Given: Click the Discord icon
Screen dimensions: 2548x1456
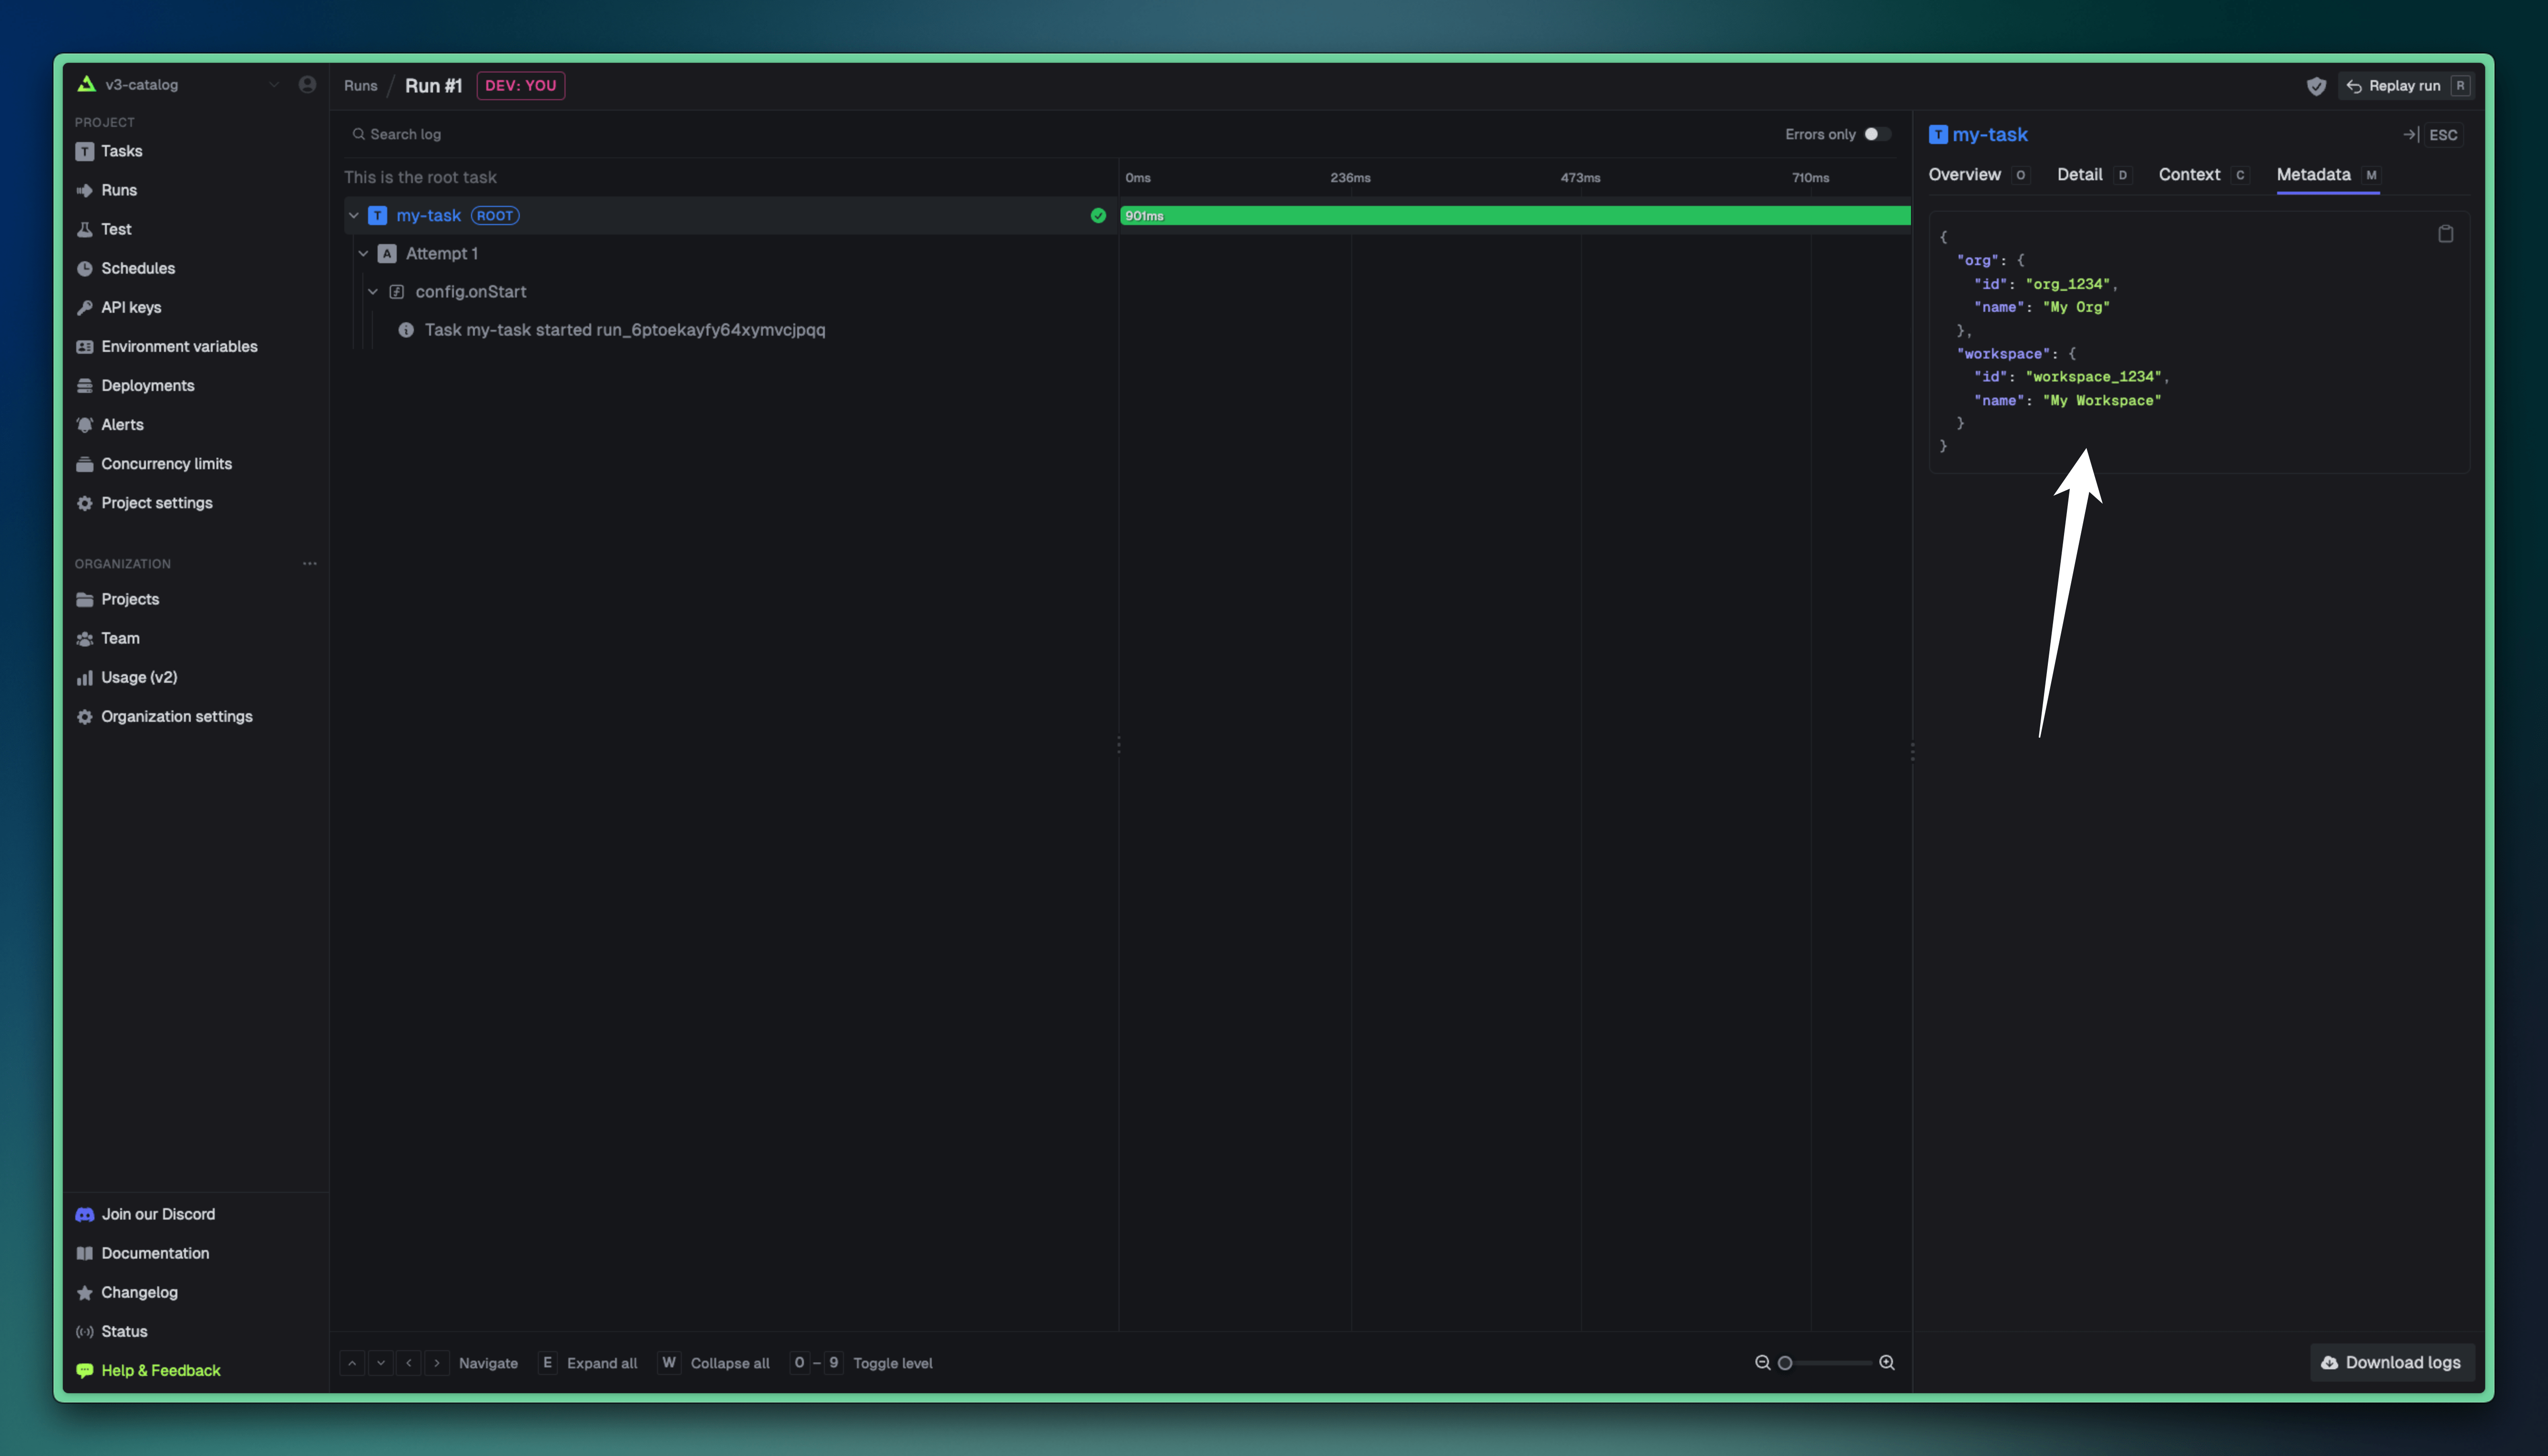Looking at the screenshot, I should (85, 1214).
